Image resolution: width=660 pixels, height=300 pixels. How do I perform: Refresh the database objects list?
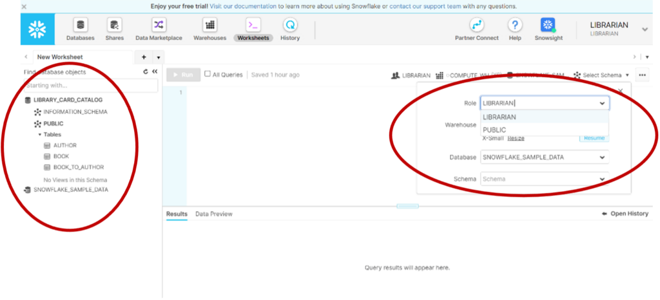click(146, 72)
